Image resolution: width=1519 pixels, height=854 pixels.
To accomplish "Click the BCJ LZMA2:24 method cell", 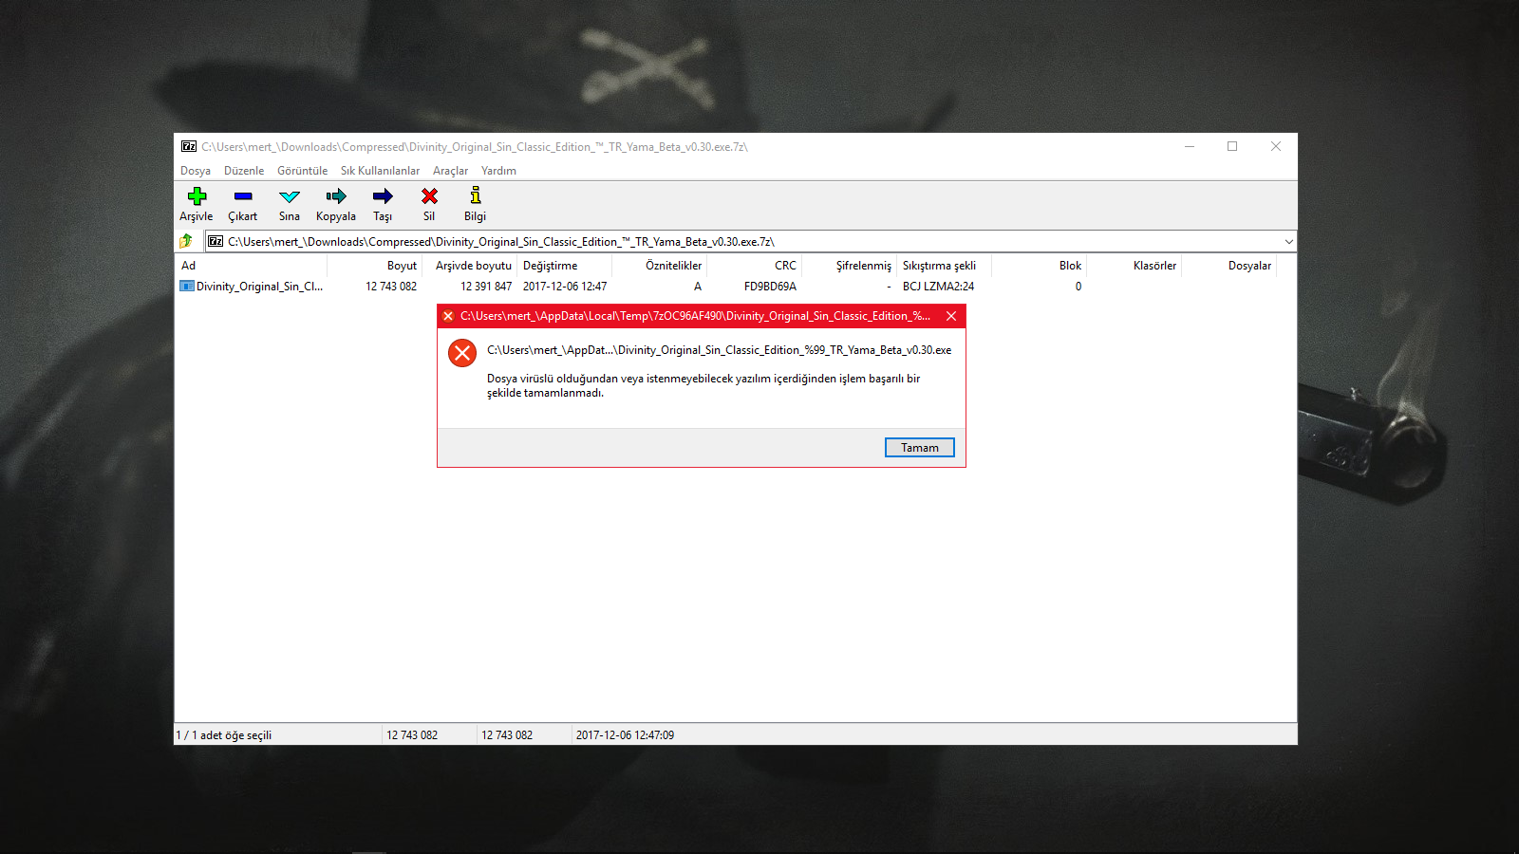I will coord(938,287).
